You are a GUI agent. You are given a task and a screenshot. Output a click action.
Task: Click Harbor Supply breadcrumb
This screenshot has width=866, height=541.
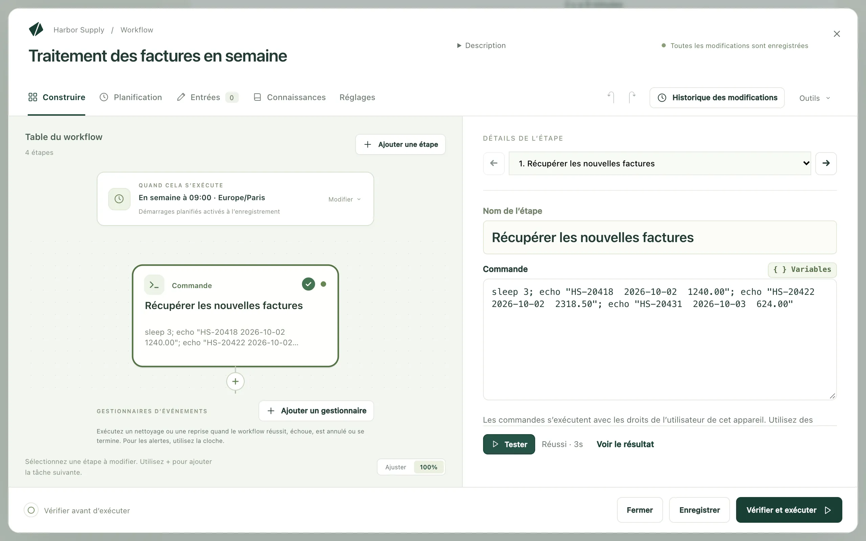click(x=79, y=30)
